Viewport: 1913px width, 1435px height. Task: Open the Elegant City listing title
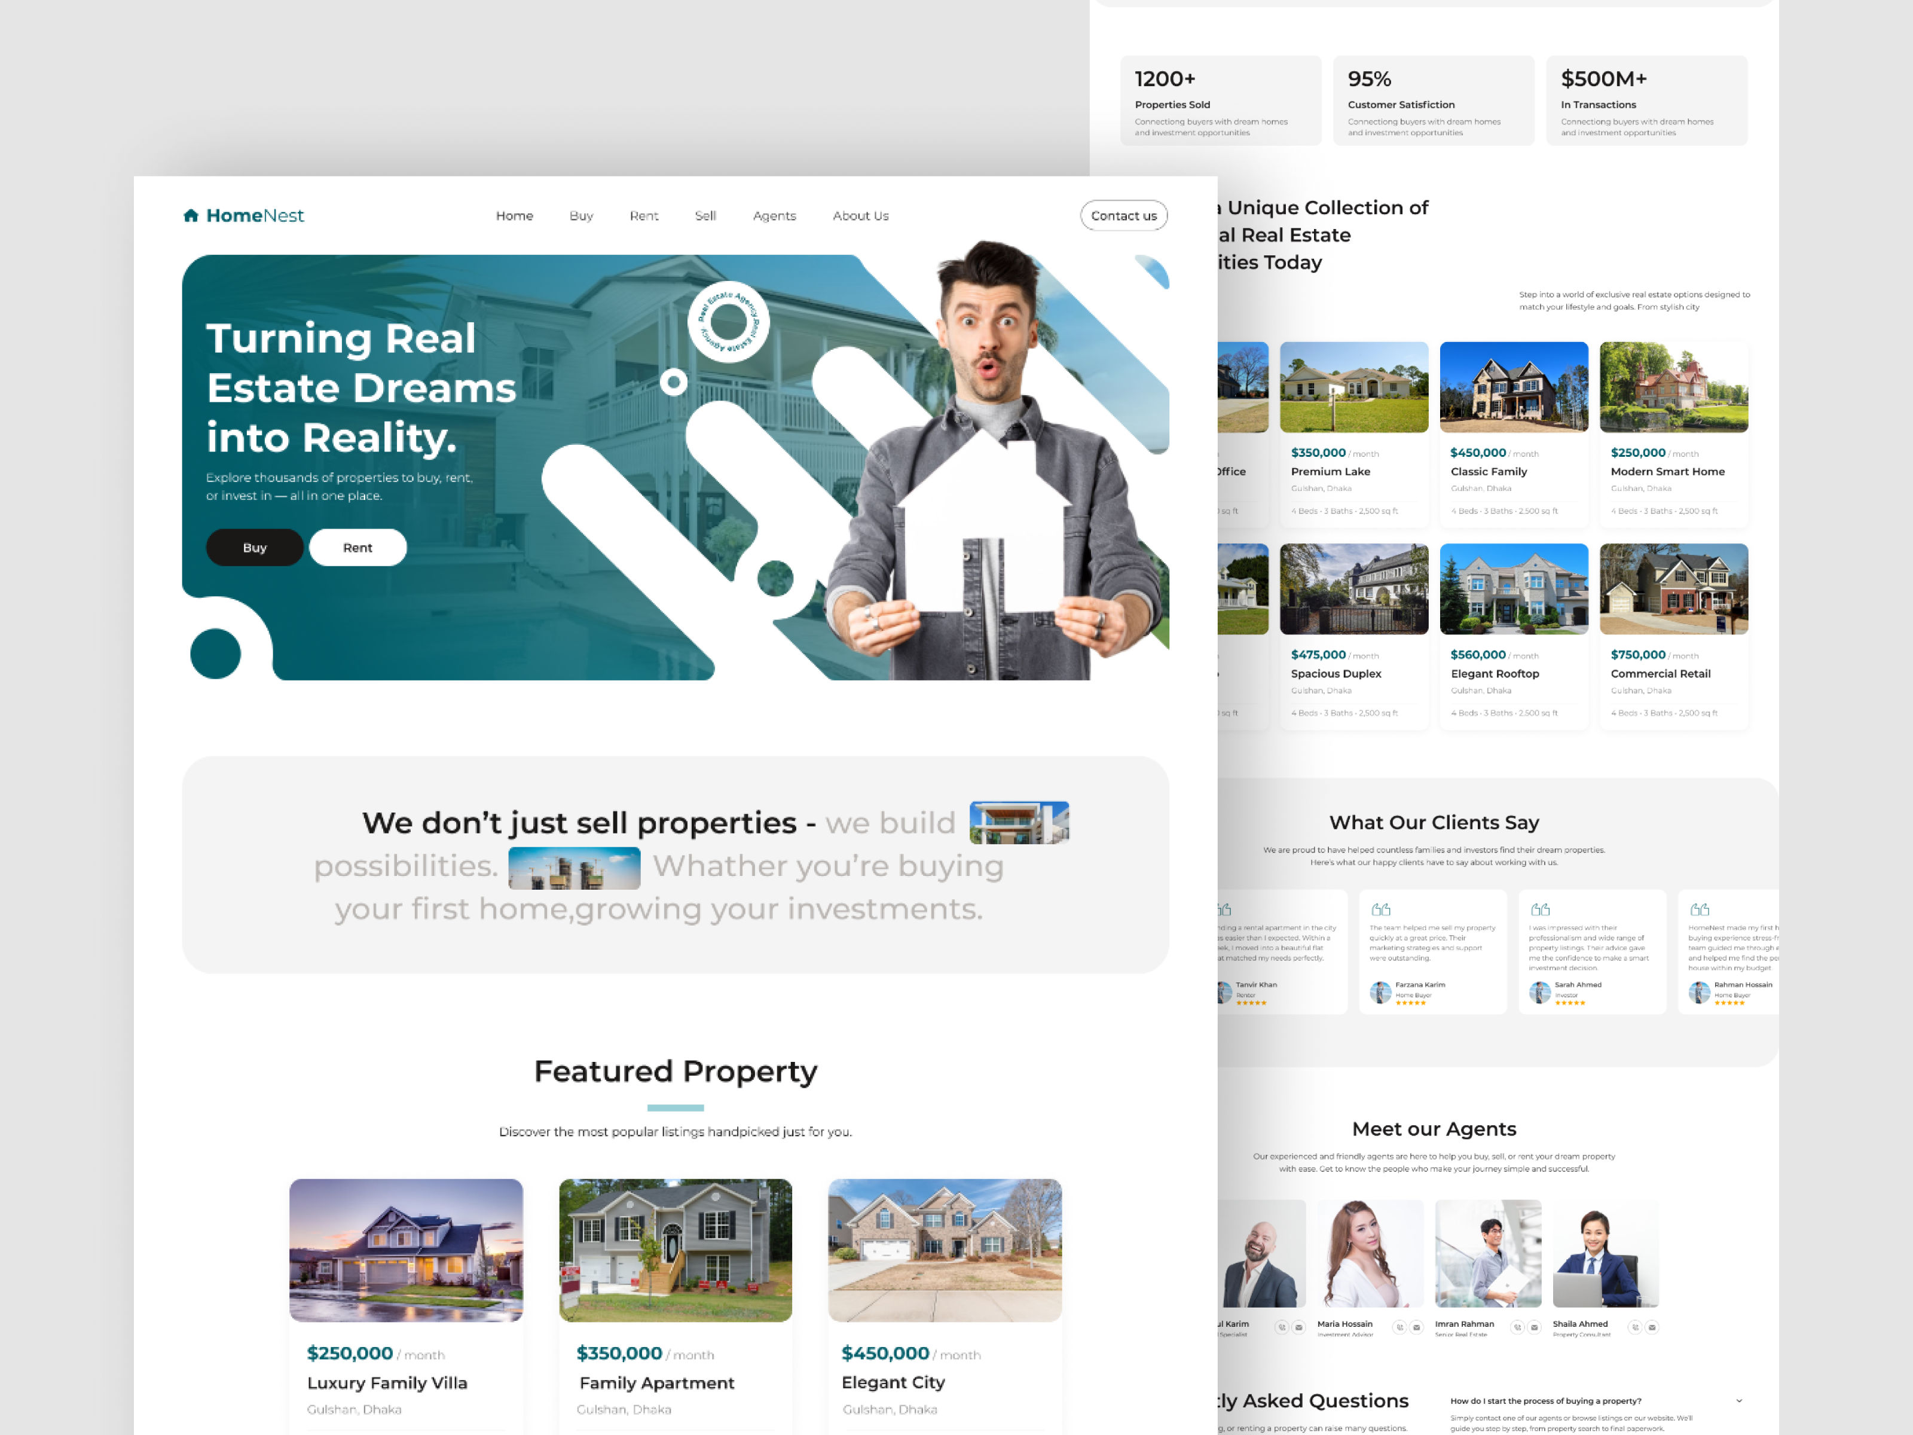[x=893, y=1382]
